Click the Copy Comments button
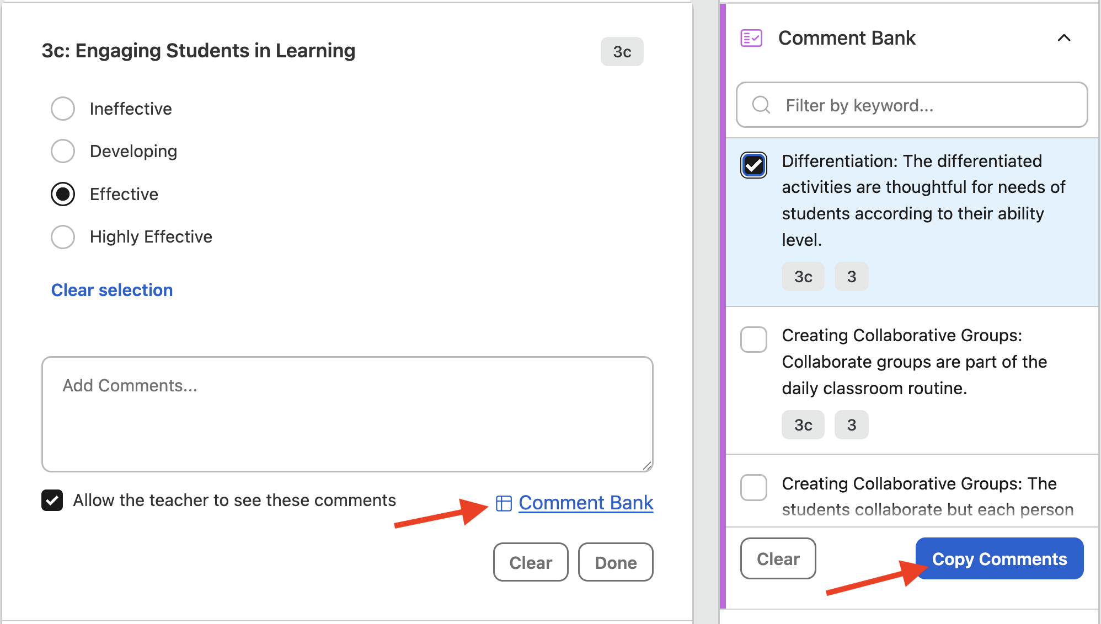 (x=1000, y=558)
